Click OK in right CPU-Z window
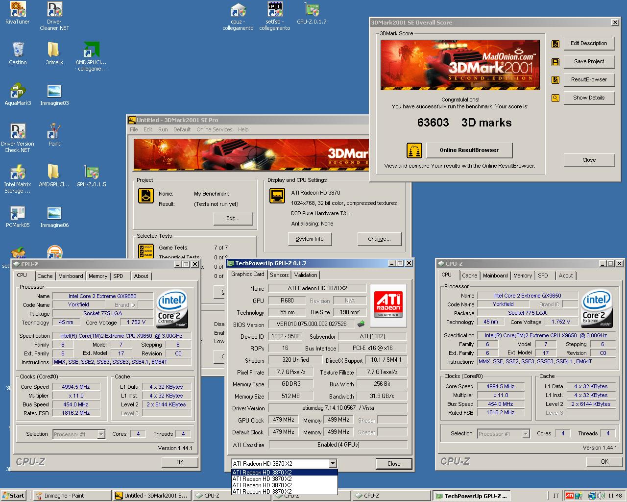This screenshot has width=627, height=502. click(604, 462)
